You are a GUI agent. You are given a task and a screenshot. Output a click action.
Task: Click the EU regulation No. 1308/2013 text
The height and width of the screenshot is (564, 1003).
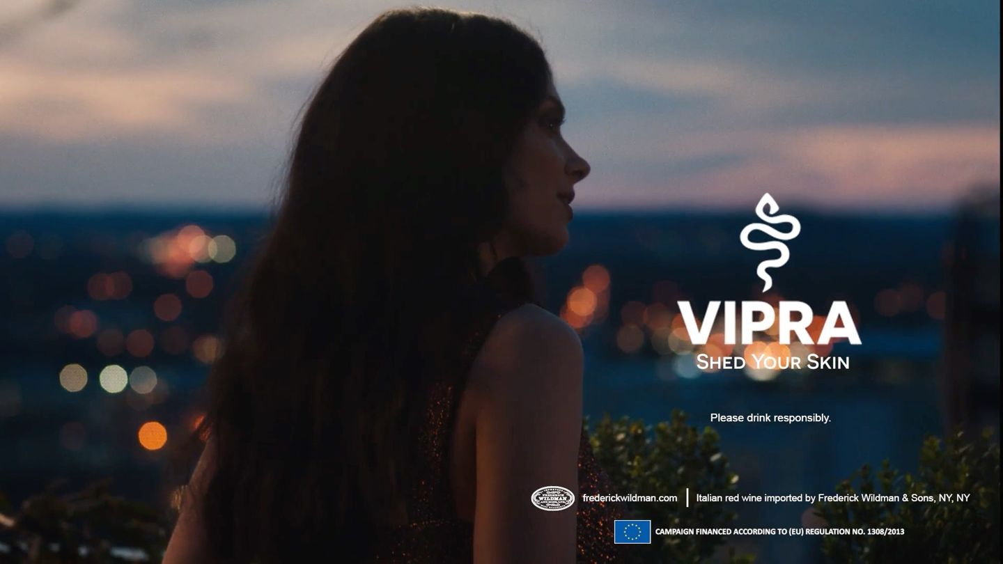click(780, 532)
